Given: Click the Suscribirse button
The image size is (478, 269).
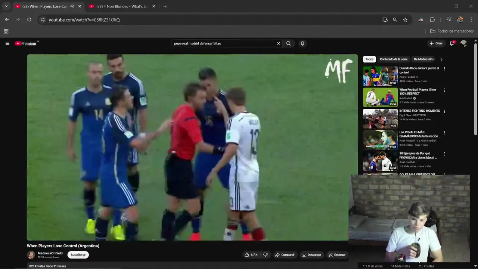Looking at the screenshot, I should [78, 255].
